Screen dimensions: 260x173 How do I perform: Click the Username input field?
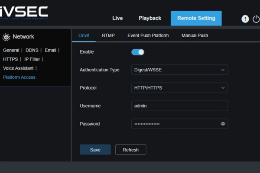click(179, 106)
